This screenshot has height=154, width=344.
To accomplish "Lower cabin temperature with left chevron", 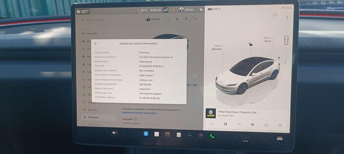I will [236, 137].
